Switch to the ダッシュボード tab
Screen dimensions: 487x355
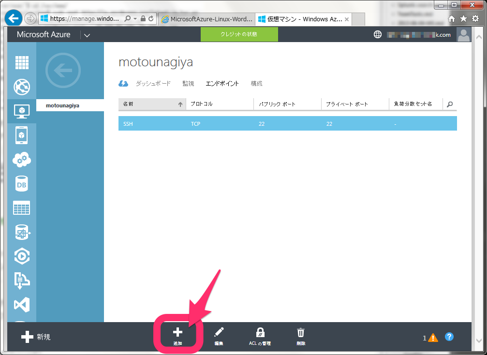point(153,84)
